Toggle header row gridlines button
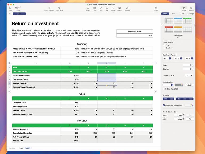The width and height of the screenshot is (205, 154). pos(185,99)
